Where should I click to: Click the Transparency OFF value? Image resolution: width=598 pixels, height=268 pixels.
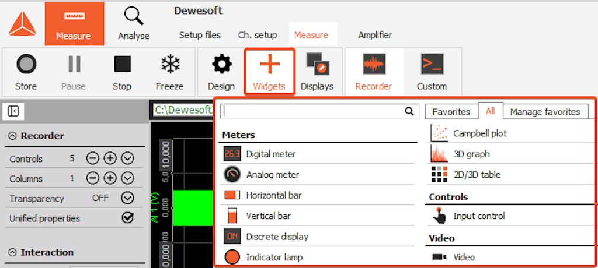point(100,198)
